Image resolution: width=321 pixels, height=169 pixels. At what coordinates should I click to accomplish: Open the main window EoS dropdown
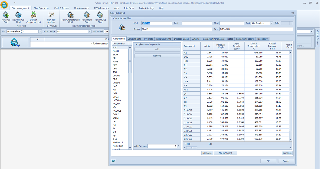[40, 31]
